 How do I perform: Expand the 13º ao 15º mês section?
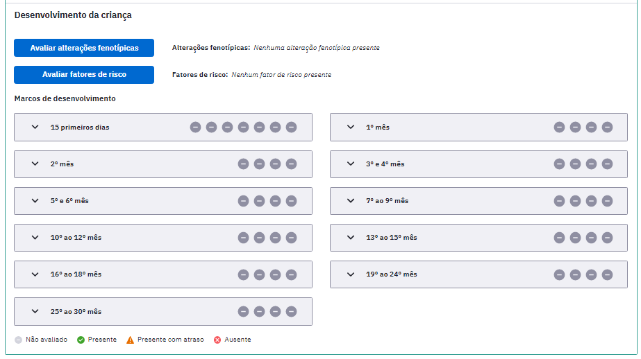click(351, 238)
